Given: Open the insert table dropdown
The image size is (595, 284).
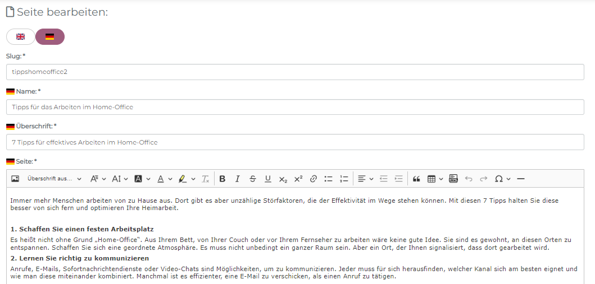Looking at the screenshot, I should coord(435,179).
